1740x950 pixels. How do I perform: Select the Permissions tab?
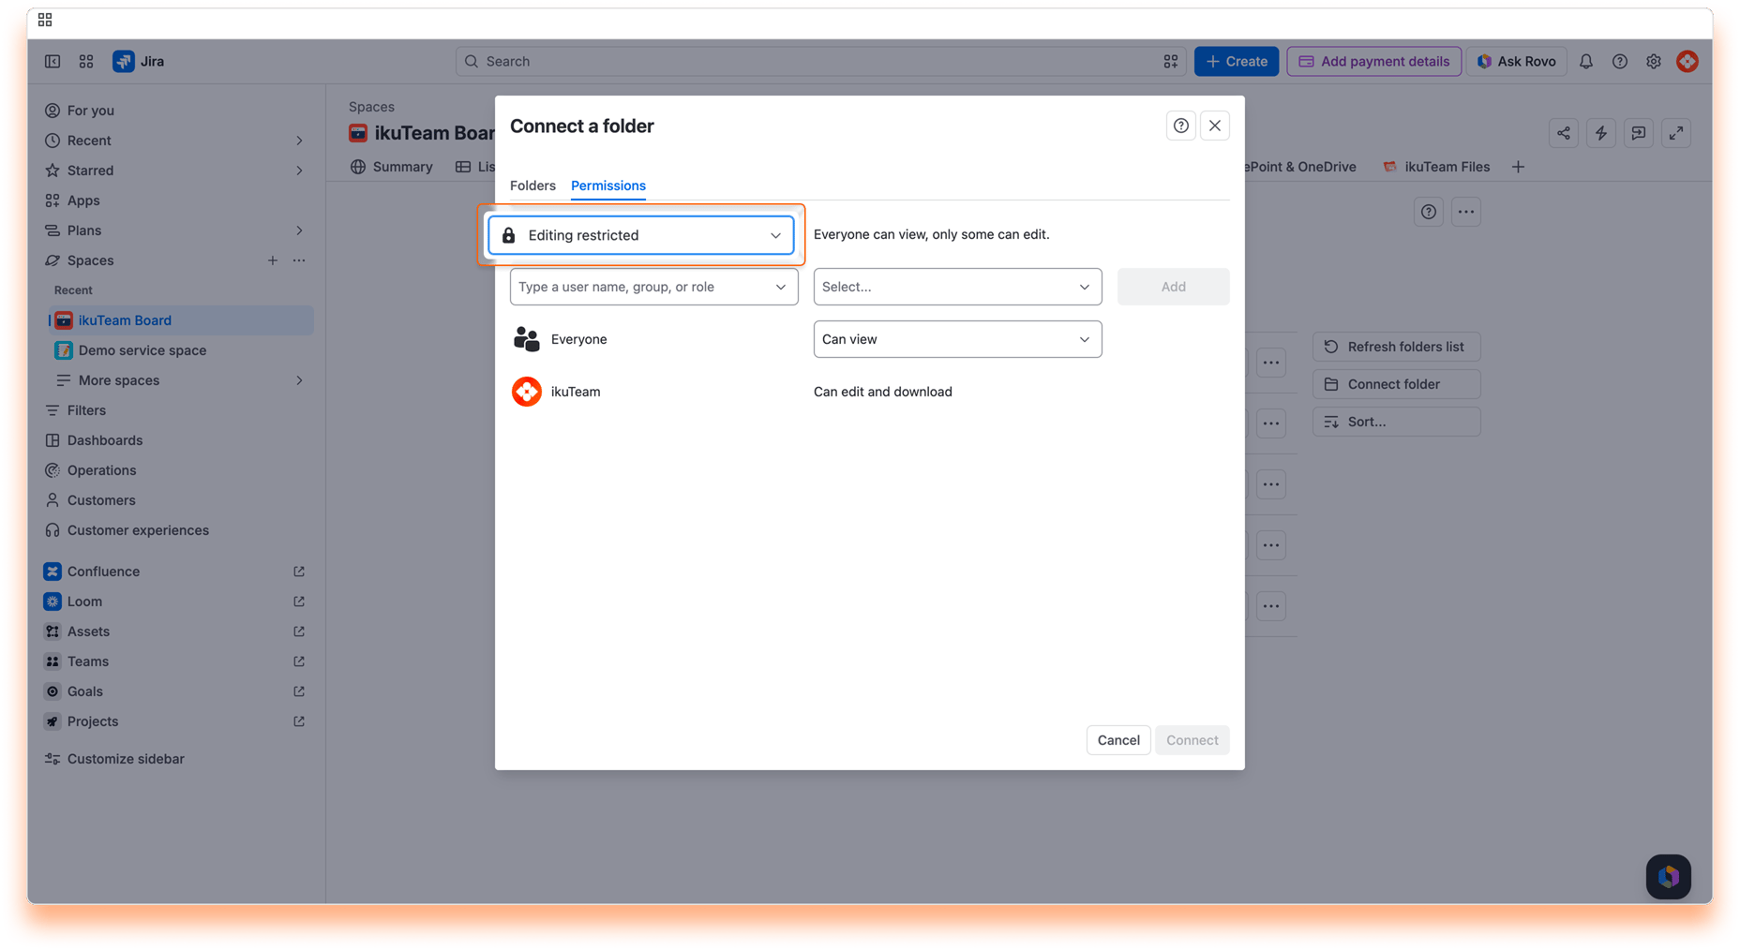click(x=607, y=186)
